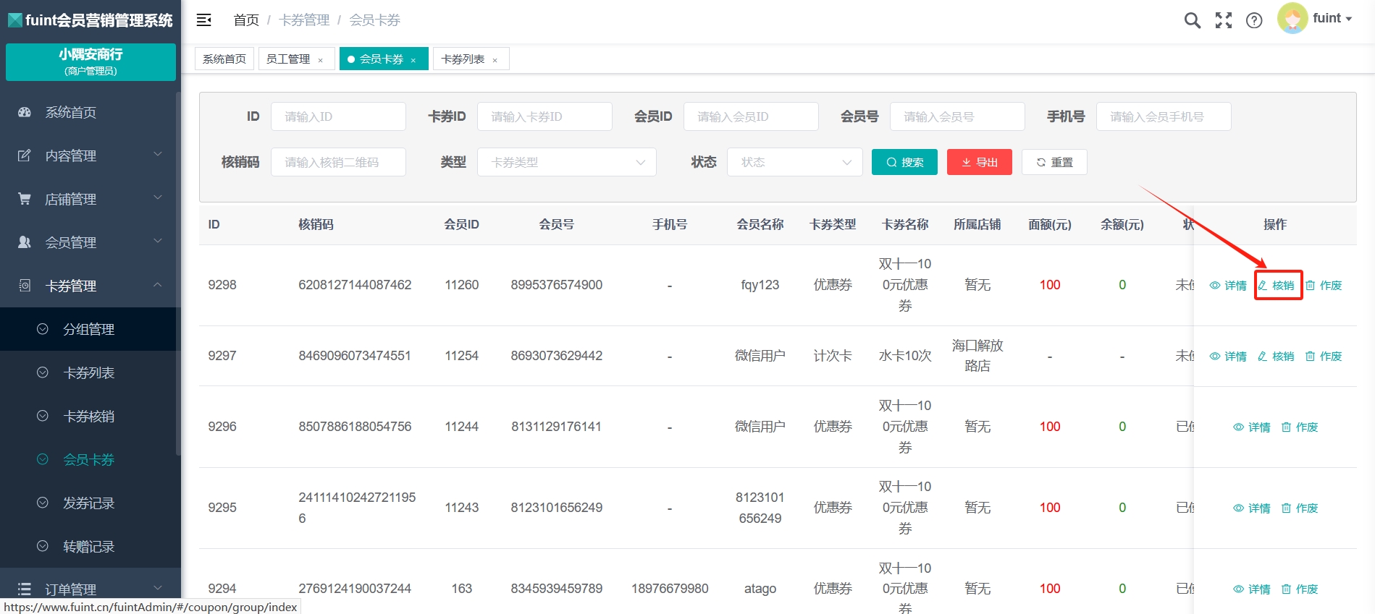The image size is (1375, 614).
Task: Close the 员工管理 tab
Action: (320, 60)
